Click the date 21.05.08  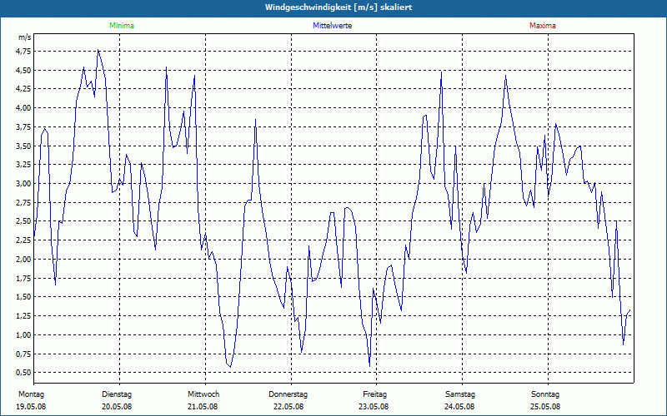[203, 407]
